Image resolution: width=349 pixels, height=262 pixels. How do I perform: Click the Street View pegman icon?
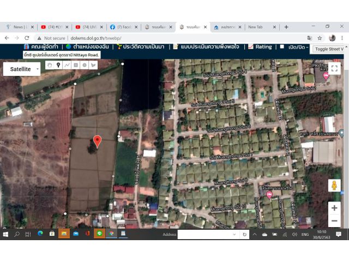(x=334, y=186)
